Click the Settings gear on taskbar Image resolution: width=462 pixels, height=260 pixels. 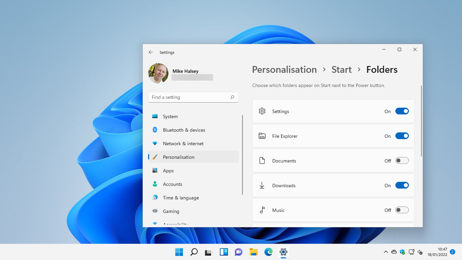click(283, 252)
